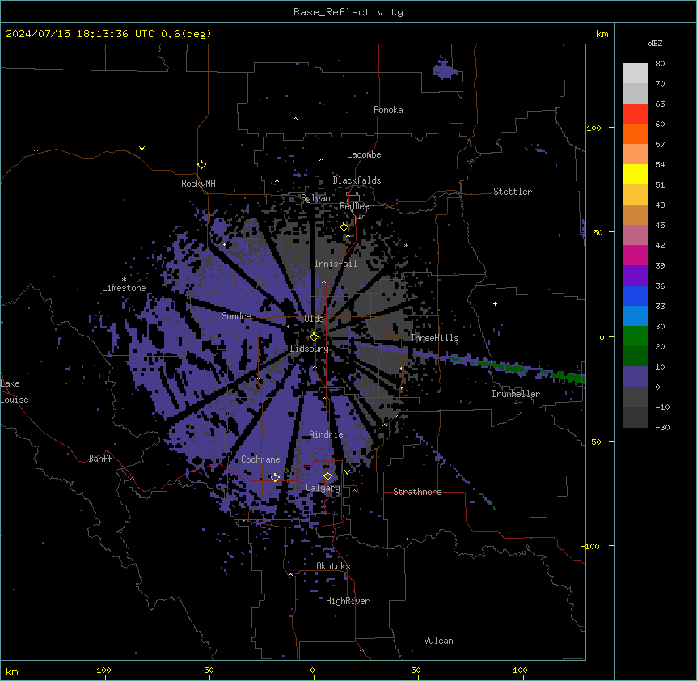Click the Sundre map label
Screen dimensions: 697x681
coord(236,316)
